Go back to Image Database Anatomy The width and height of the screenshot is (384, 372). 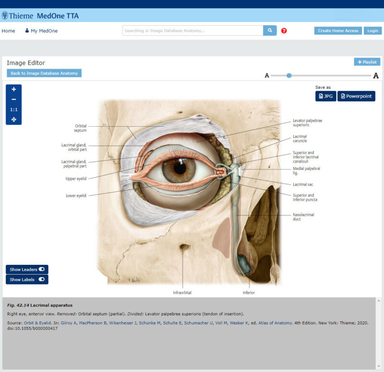point(44,73)
